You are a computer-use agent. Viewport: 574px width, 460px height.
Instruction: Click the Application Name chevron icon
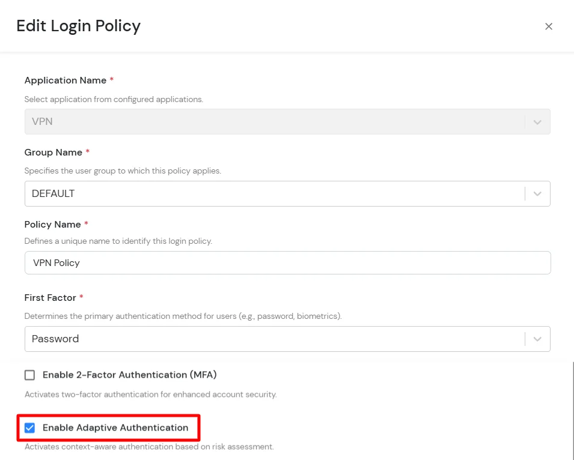pyautogui.click(x=537, y=121)
